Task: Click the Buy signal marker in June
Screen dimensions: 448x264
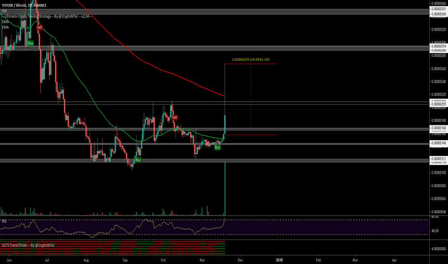Action: [x=30, y=43]
